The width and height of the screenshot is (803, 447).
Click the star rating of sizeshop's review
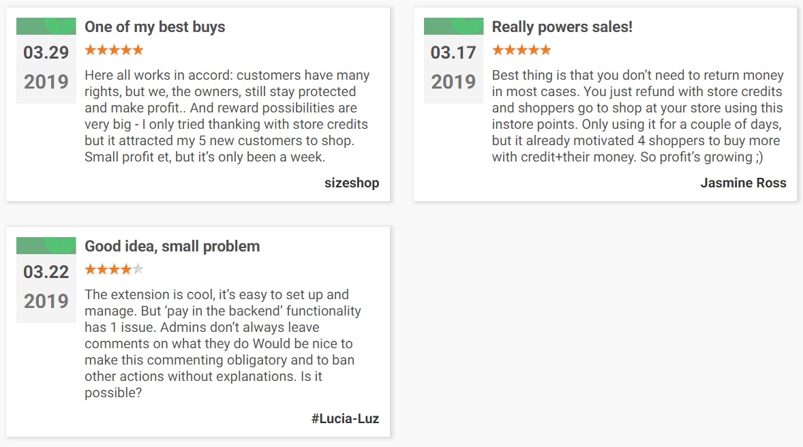[x=114, y=50]
